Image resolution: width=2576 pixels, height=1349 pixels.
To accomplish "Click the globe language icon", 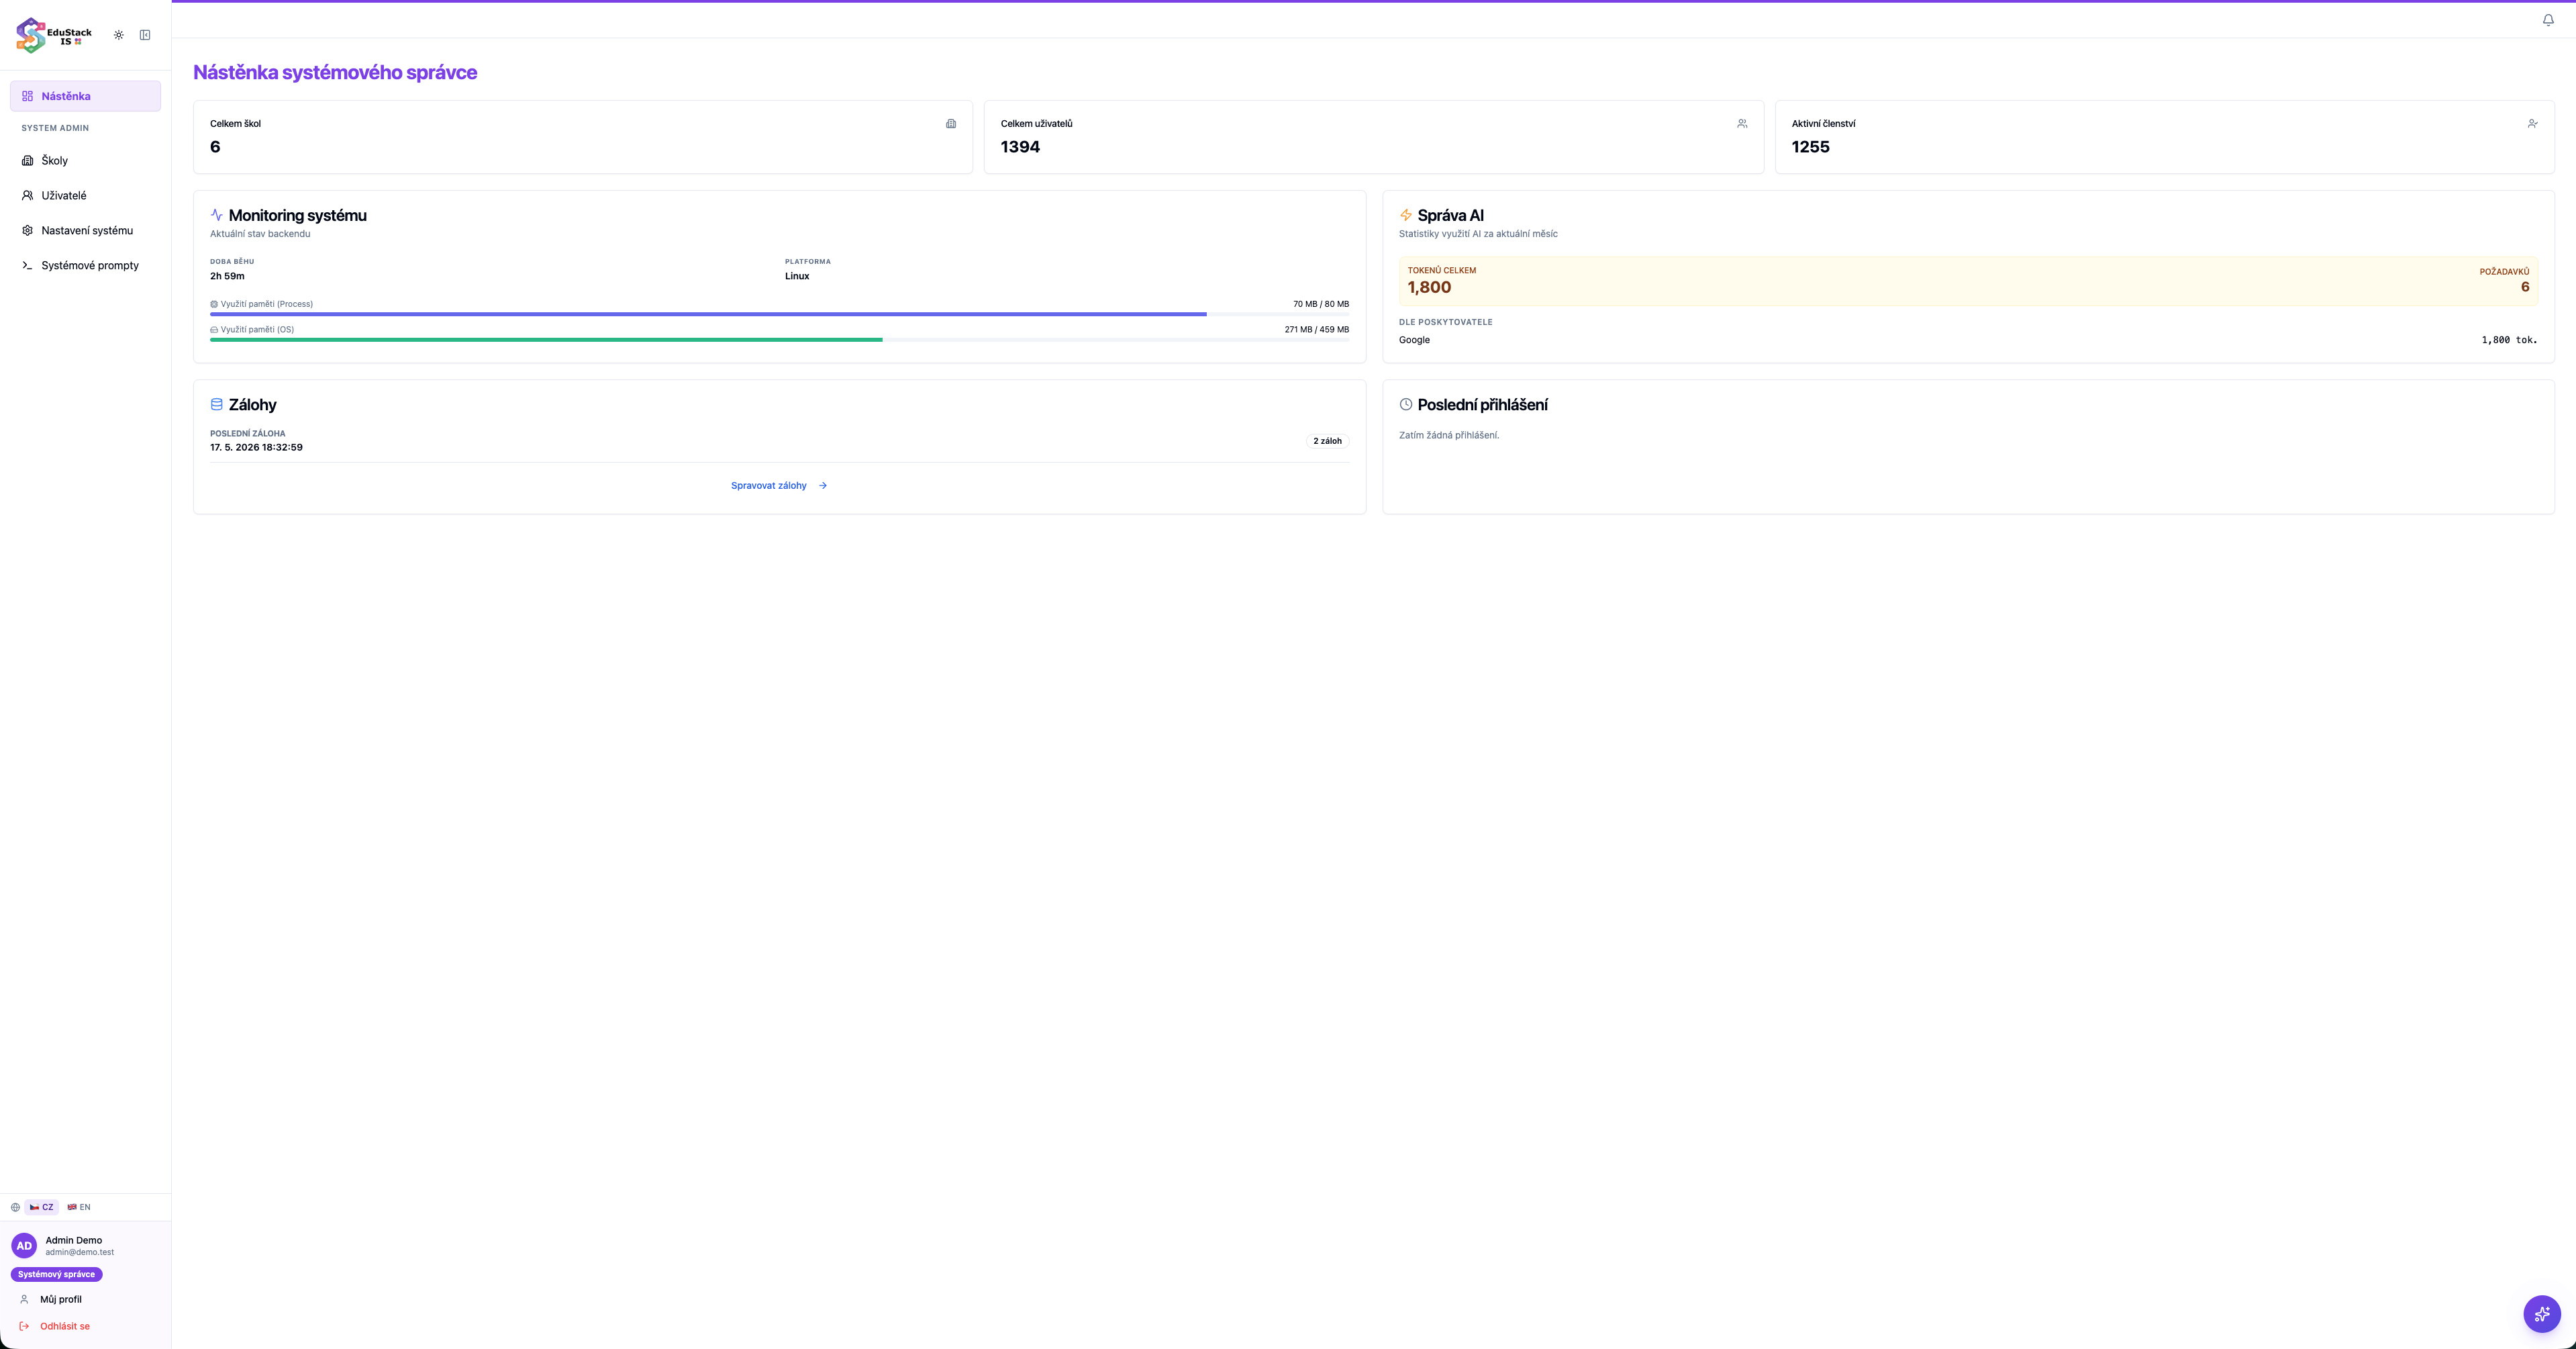I will (x=15, y=1207).
